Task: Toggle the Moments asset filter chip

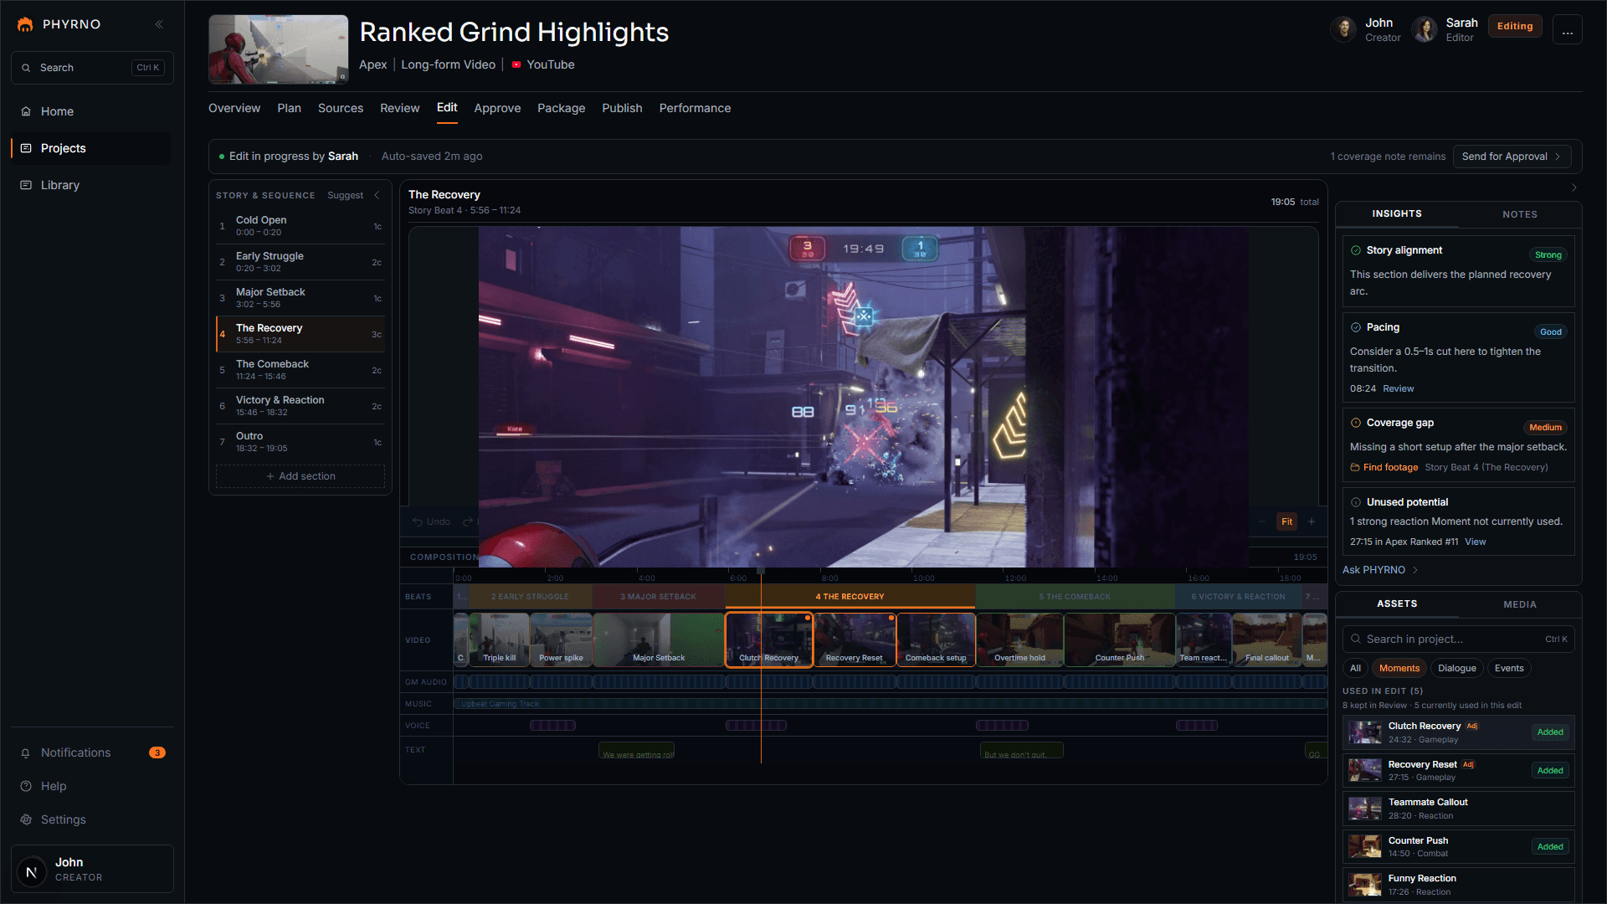Action: click(1399, 668)
